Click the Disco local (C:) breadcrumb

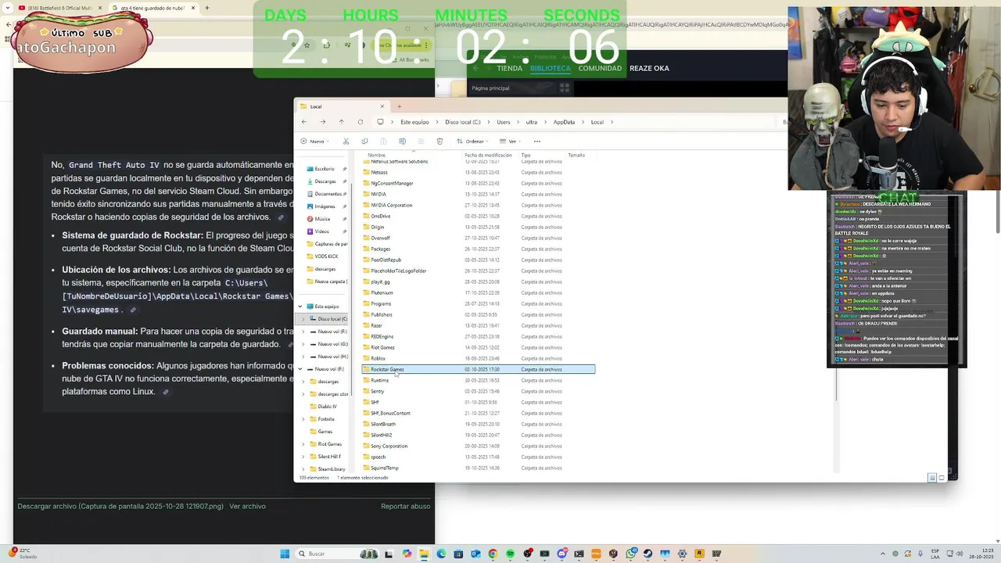click(463, 122)
